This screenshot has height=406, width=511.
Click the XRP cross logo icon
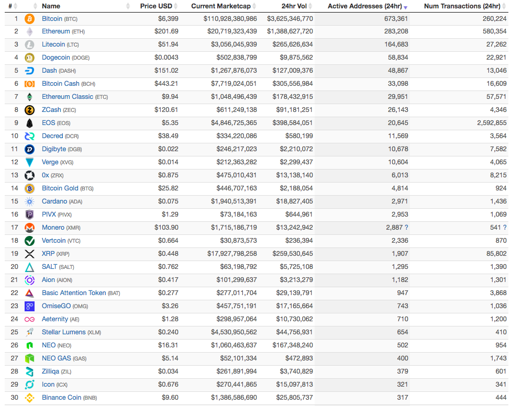pos(30,254)
